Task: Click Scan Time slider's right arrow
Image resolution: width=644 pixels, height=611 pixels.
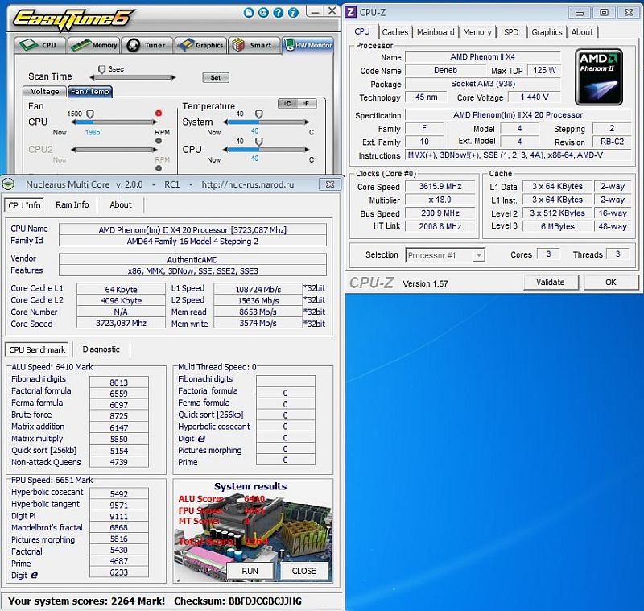Action: point(174,77)
